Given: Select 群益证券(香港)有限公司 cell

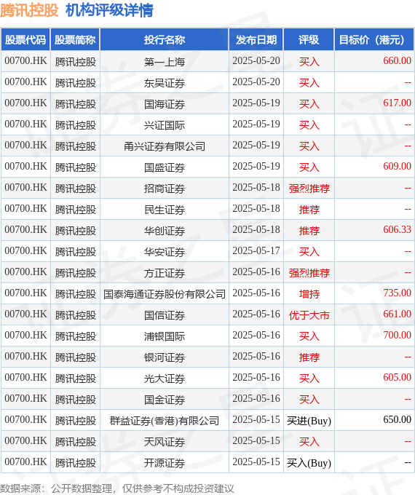Looking at the screenshot, I should (165, 421).
